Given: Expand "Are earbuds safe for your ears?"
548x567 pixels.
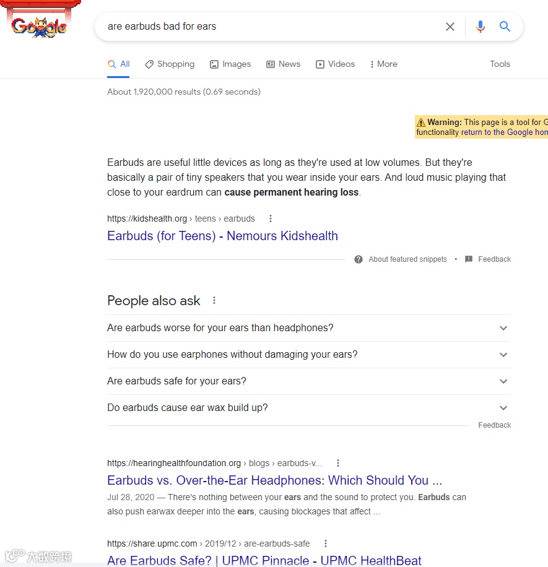Looking at the screenshot, I should click(x=503, y=381).
